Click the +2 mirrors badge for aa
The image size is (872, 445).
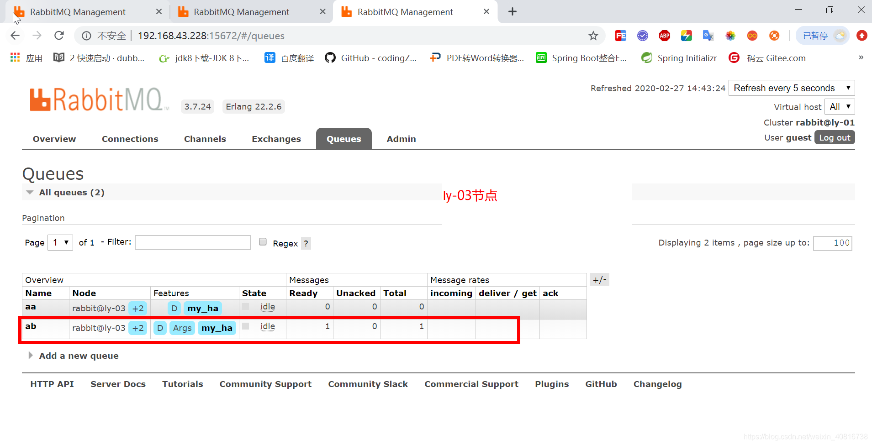137,309
